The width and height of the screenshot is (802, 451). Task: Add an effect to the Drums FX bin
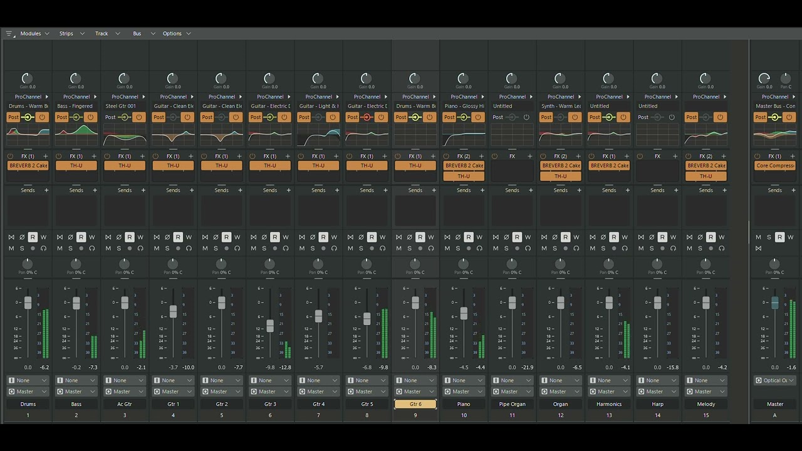coord(46,157)
